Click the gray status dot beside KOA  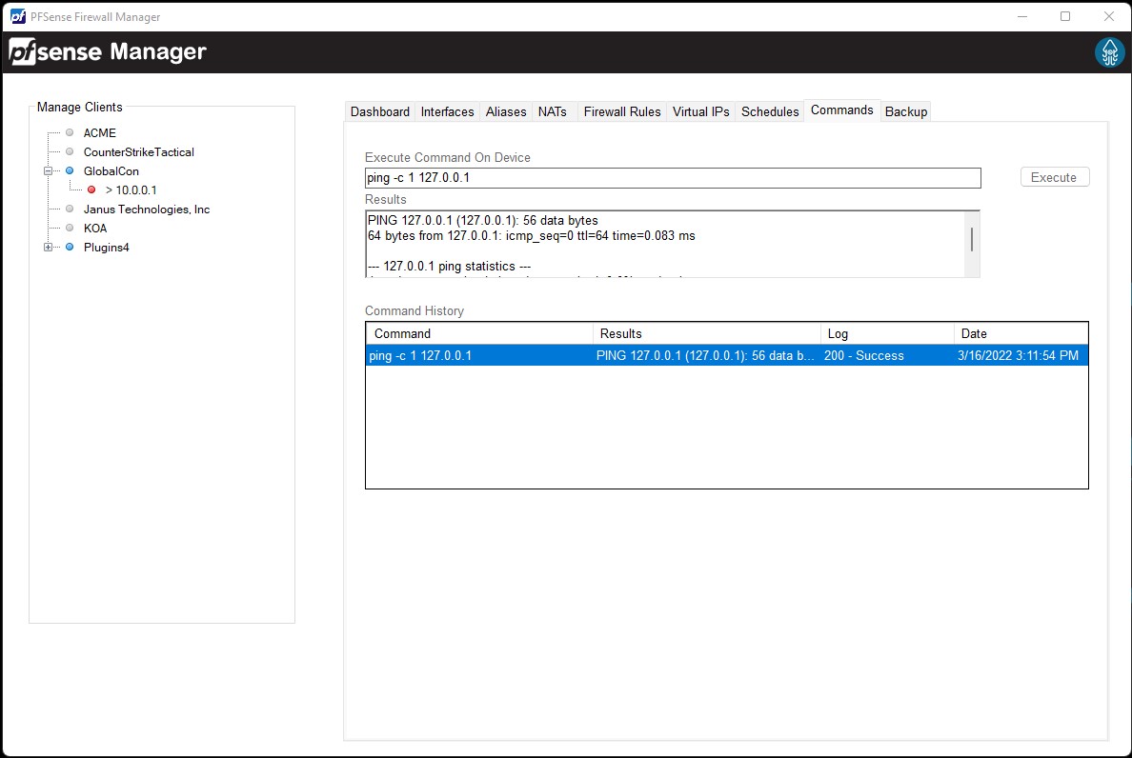point(70,228)
